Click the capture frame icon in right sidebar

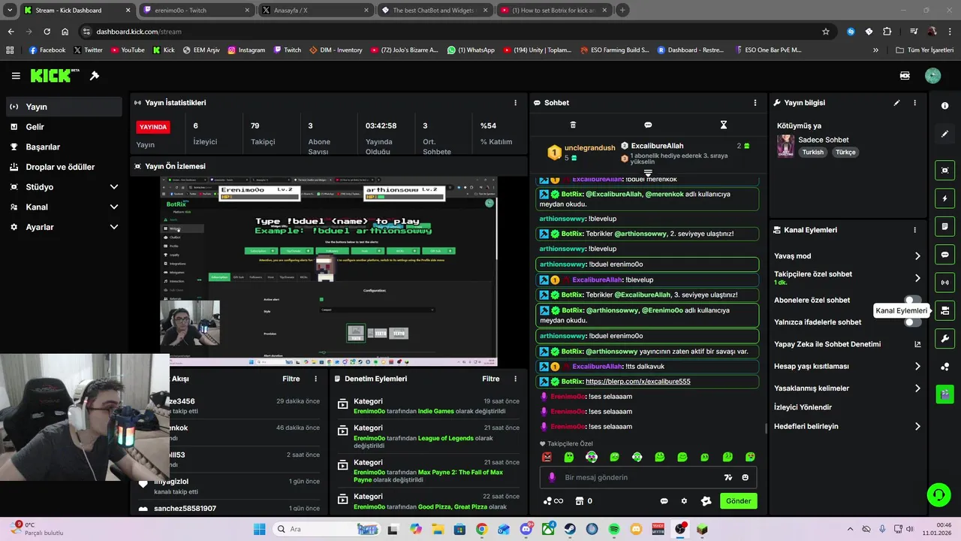pyautogui.click(x=944, y=171)
